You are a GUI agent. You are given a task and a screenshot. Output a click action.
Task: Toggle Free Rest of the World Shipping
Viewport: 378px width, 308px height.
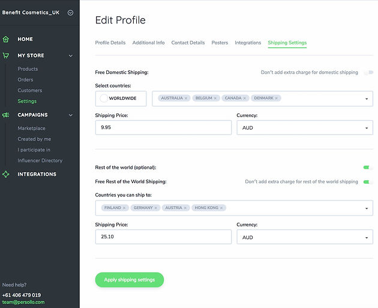[x=368, y=182]
